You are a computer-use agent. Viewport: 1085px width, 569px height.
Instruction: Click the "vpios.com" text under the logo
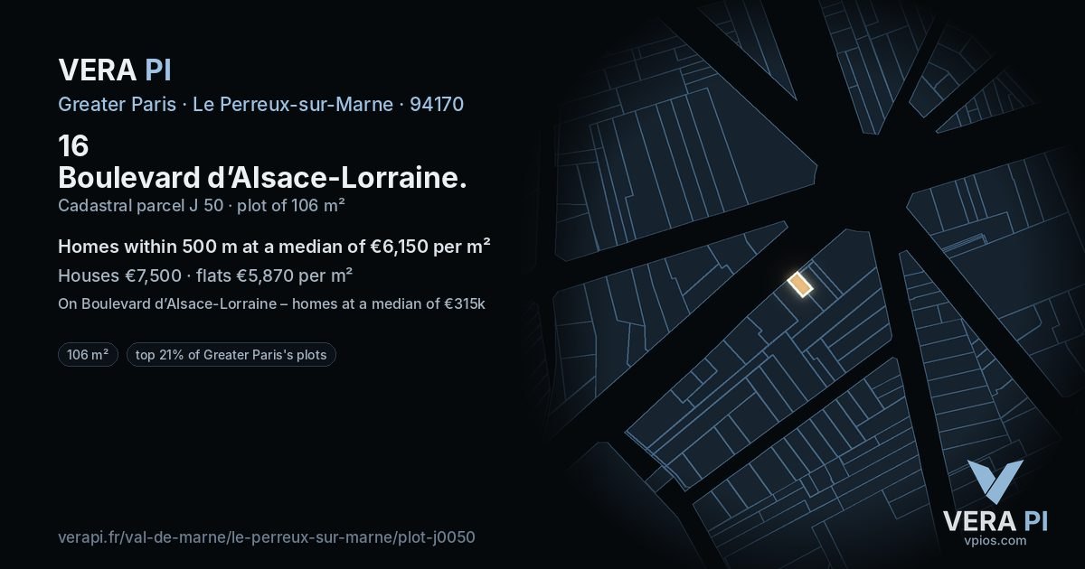pyautogui.click(x=995, y=540)
